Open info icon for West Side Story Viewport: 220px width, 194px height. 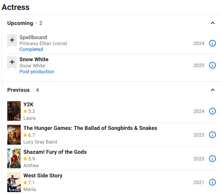coord(212,182)
